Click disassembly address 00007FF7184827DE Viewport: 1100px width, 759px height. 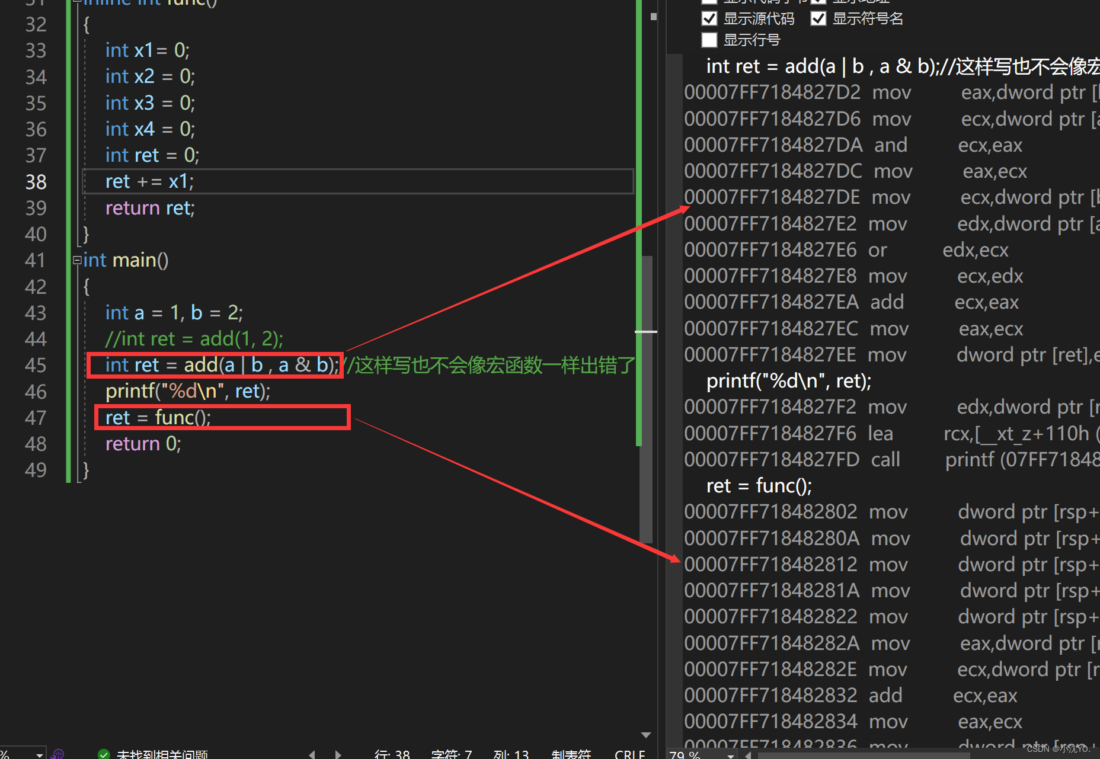coord(772,197)
